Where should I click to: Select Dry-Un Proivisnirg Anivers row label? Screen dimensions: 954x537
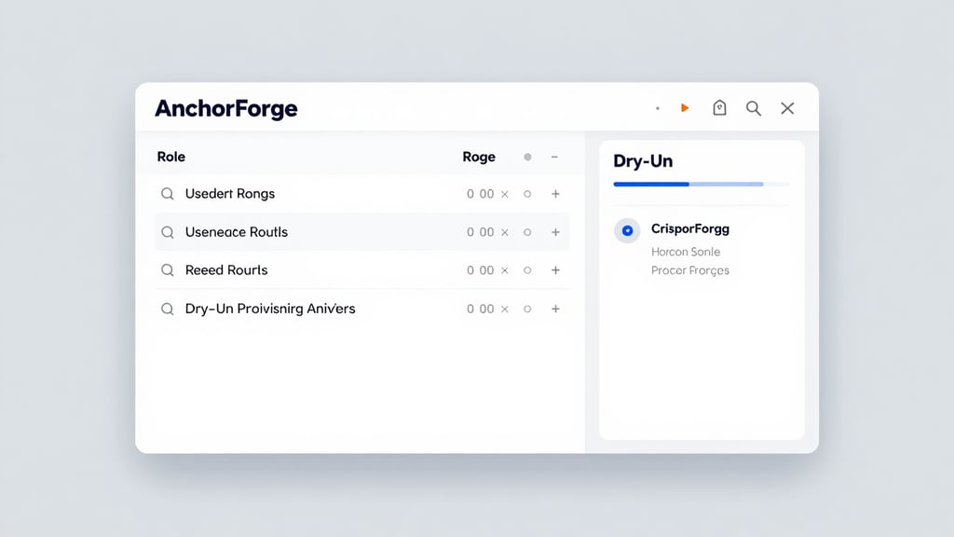(x=270, y=309)
